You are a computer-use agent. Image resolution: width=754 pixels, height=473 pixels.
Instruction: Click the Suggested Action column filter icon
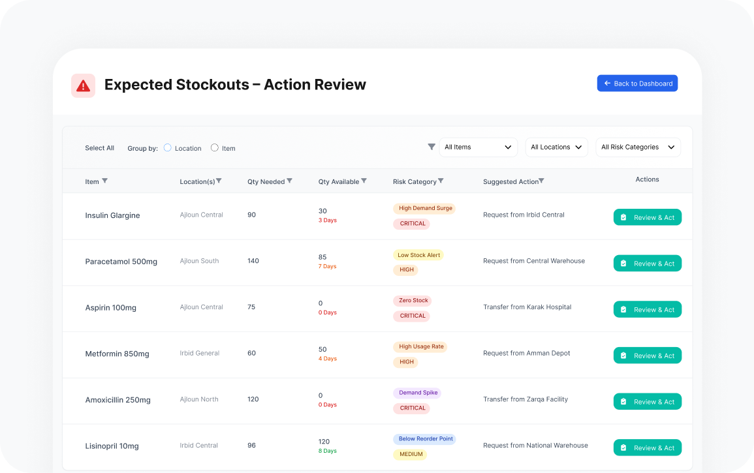541,181
